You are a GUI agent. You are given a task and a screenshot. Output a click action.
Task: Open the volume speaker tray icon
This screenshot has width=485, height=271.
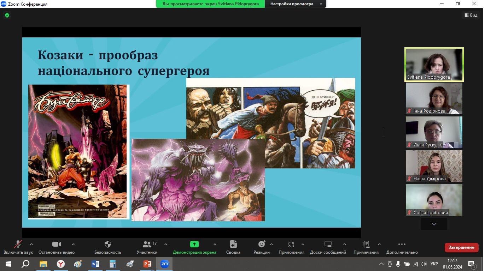click(x=424, y=264)
